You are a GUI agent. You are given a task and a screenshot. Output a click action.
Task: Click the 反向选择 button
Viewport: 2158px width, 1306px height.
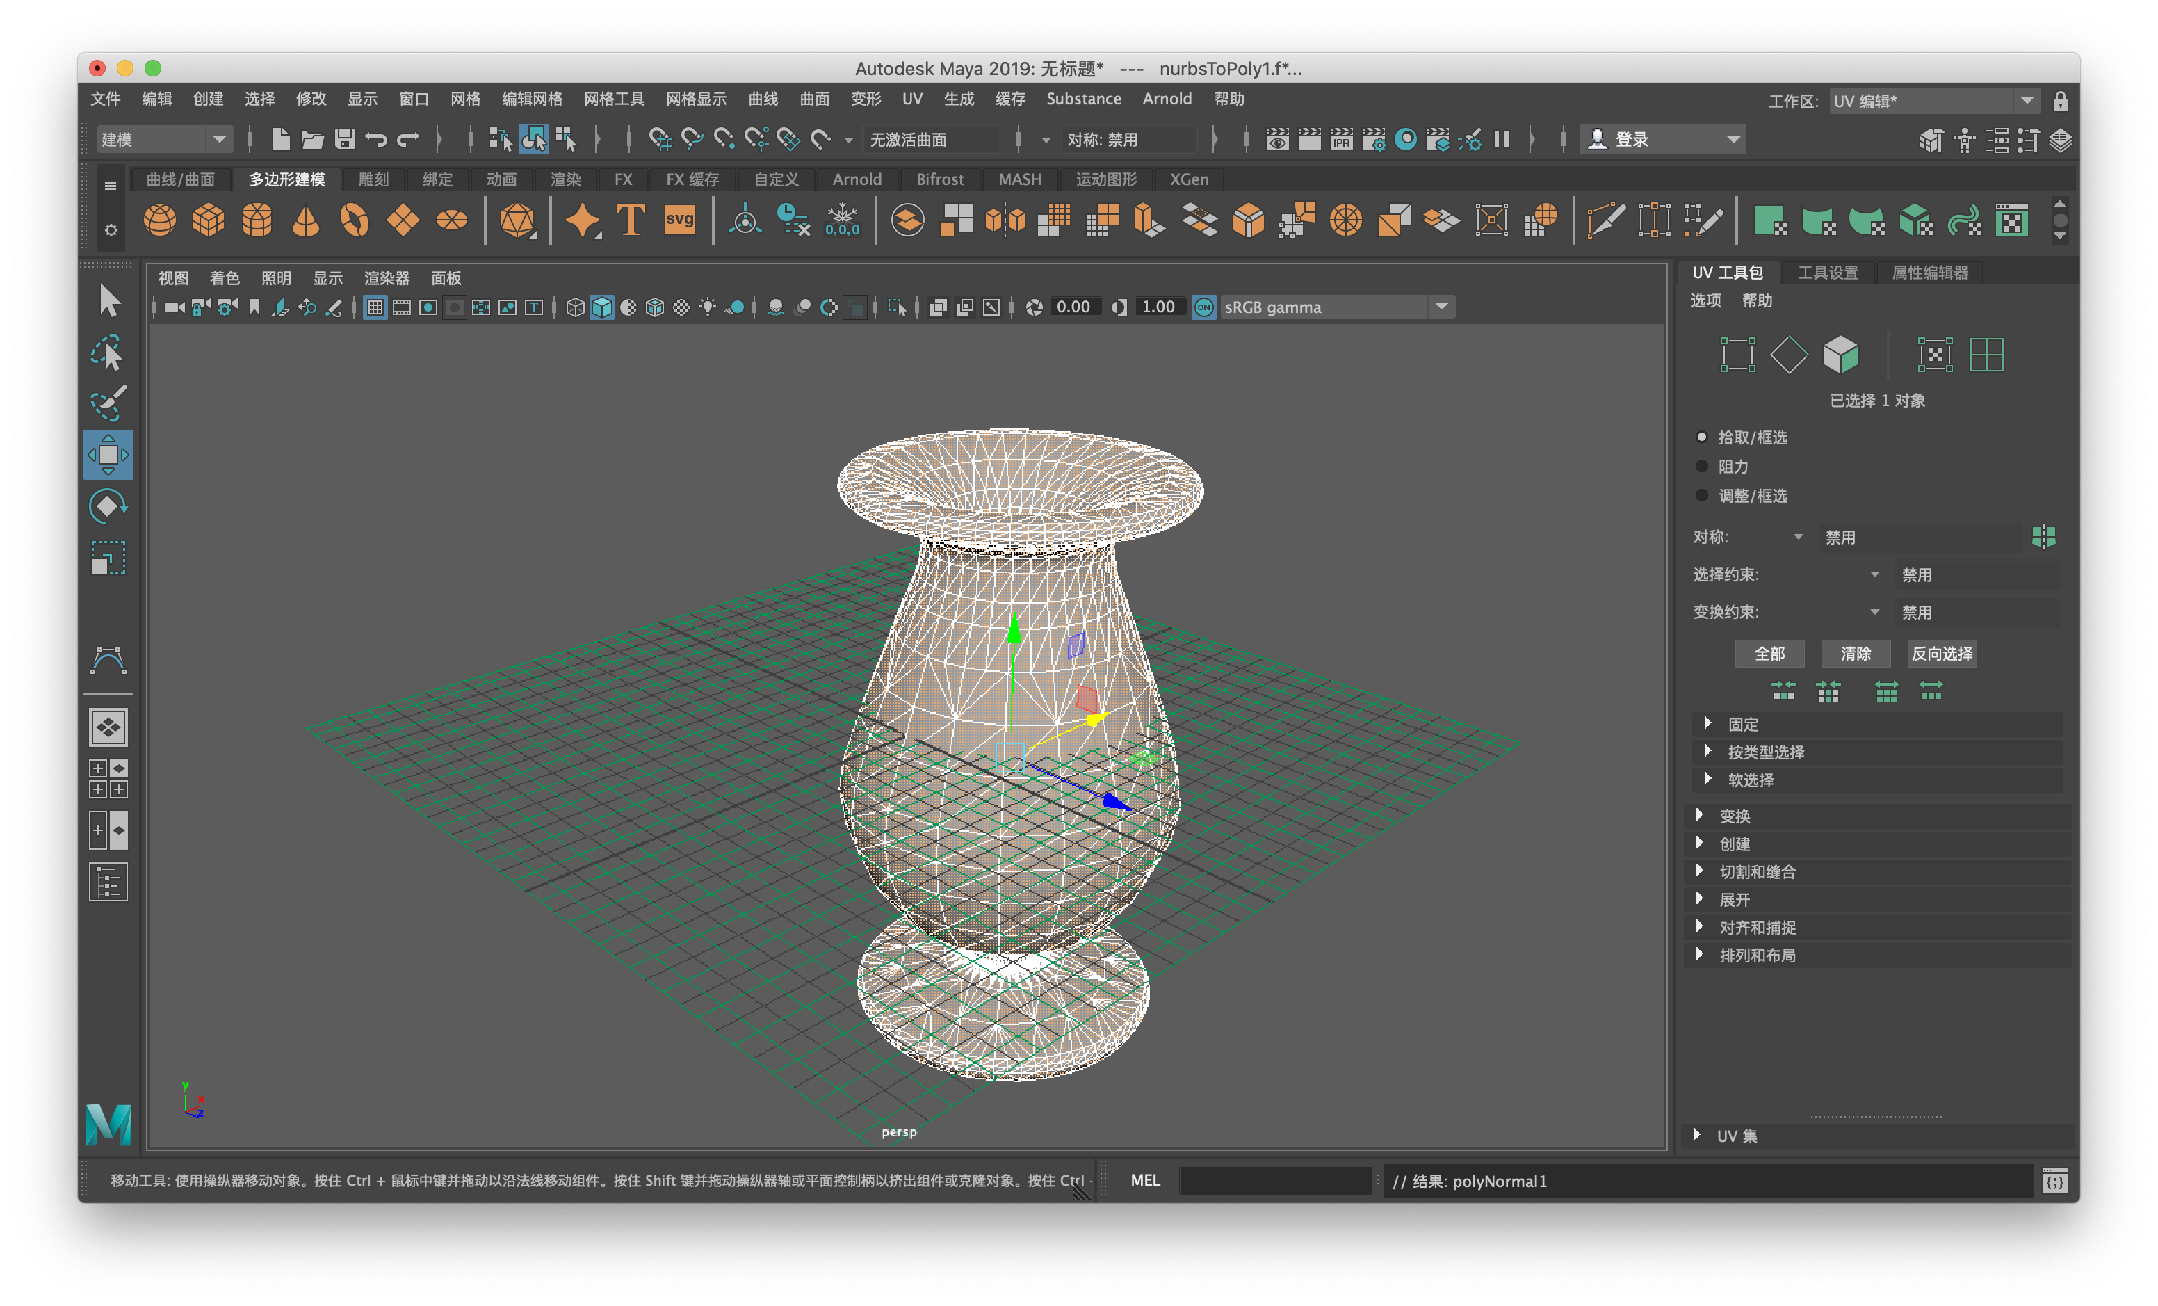click(1942, 654)
